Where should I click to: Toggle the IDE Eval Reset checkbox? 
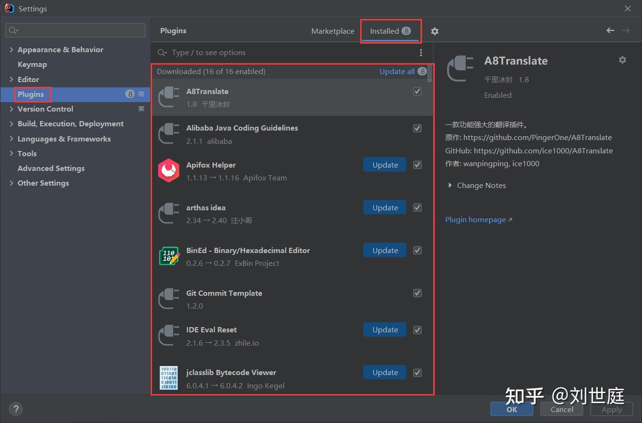[417, 330]
